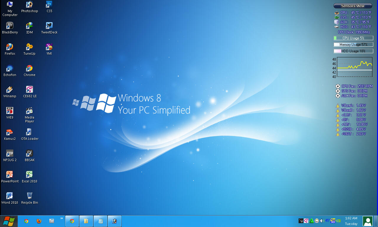
Task: Click the green triangle tray icon
Action: [x=312, y=221]
